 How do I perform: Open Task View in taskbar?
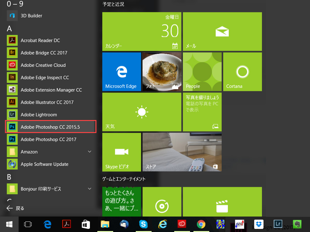(x=28, y=224)
